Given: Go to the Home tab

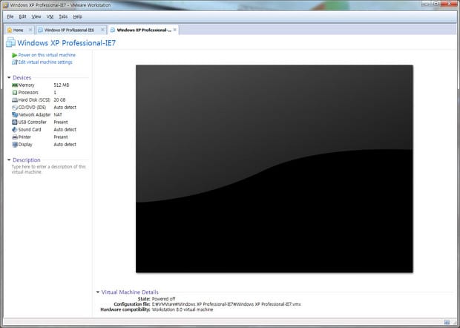Looking at the screenshot, I should pos(18,30).
